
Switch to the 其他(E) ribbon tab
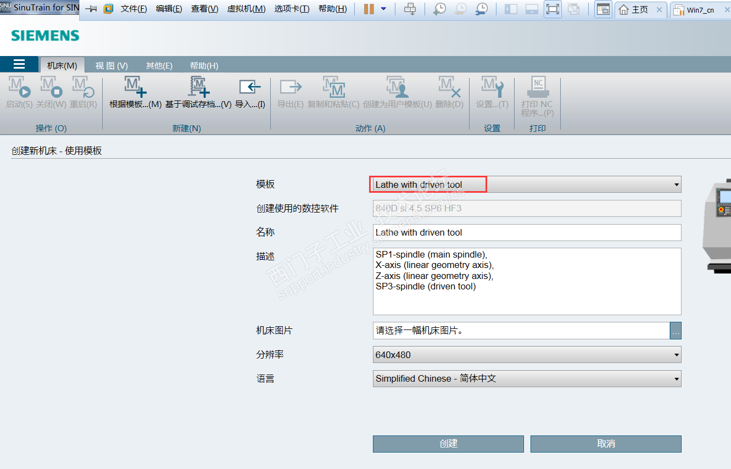[x=159, y=65]
